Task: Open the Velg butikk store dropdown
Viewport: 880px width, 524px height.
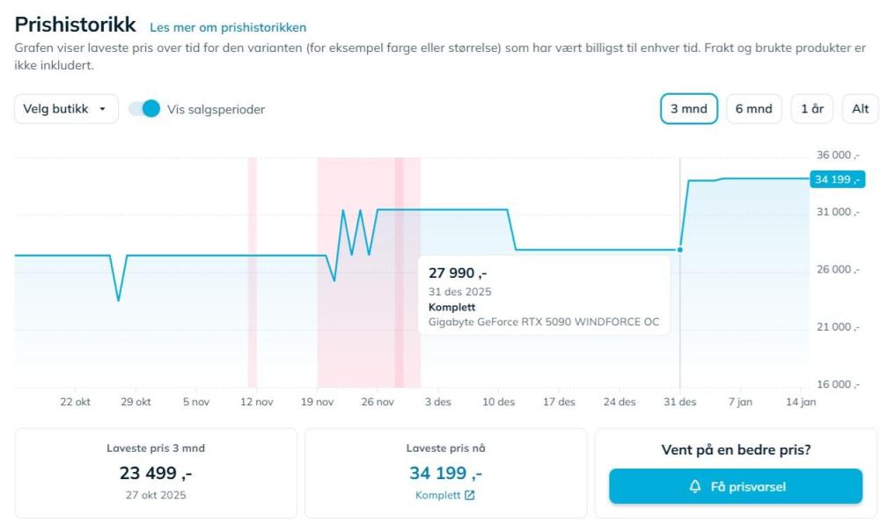Action: pos(66,109)
